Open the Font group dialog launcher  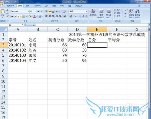(x=42, y=21)
